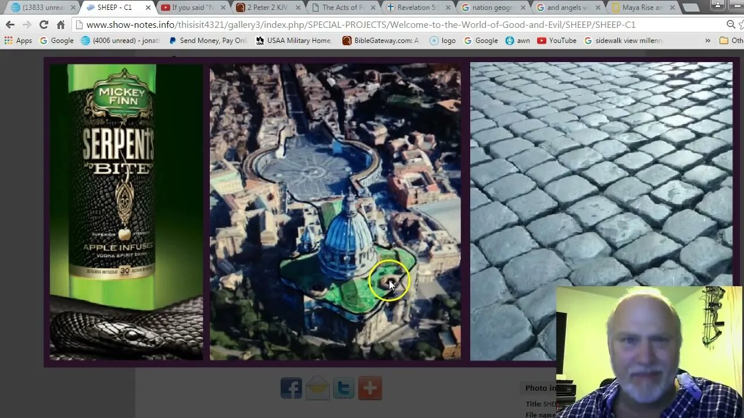Open the browser home page
Image resolution: width=744 pixels, height=418 pixels.
(x=60, y=25)
